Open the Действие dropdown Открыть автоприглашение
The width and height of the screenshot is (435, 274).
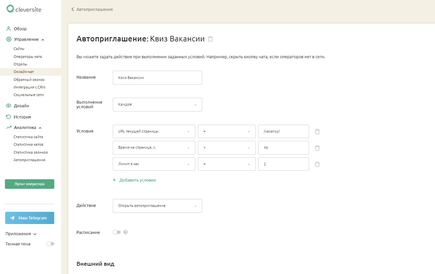[x=157, y=206]
